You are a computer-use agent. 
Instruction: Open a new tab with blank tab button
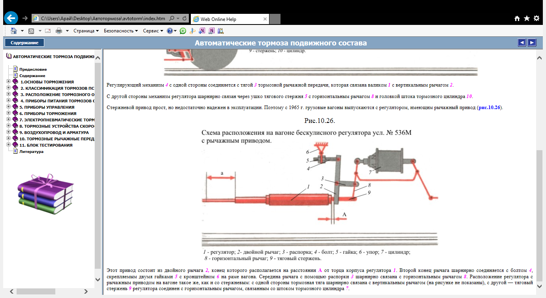tap(275, 19)
